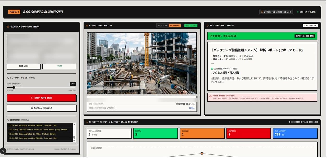This screenshot has height=158, width=327.
Task: Open the Next.js dev tools round badge
Action: 3,151
